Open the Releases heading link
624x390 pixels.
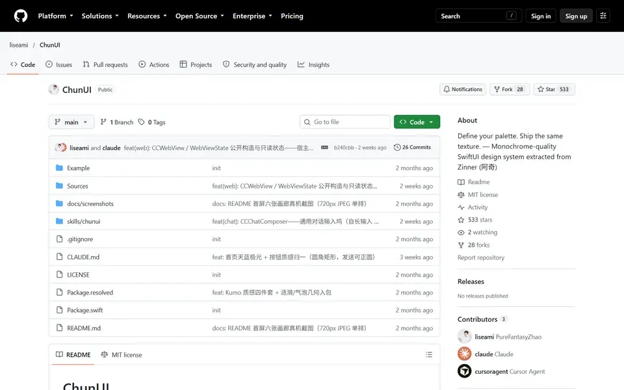[471, 281]
